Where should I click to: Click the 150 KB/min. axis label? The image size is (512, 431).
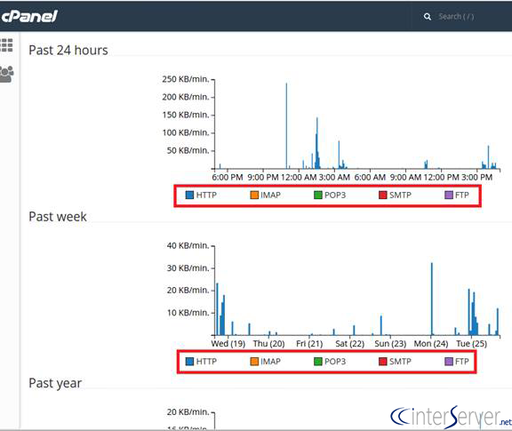(x=186, y=115)
